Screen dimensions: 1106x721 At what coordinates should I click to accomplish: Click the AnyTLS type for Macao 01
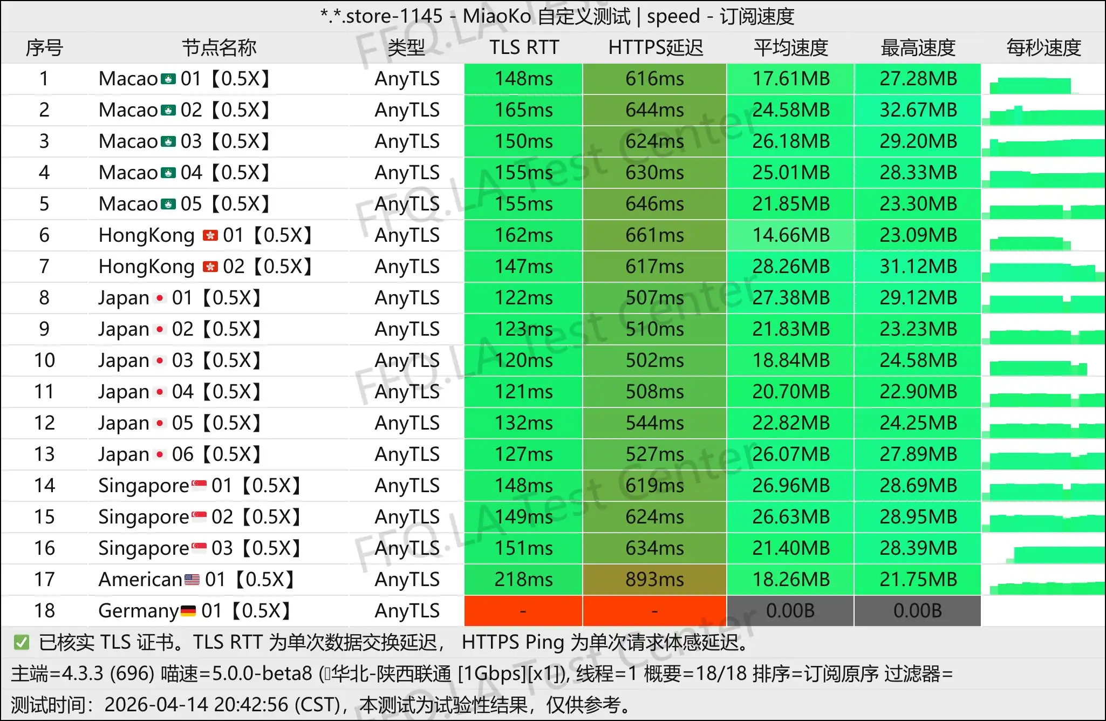[x=407, y=79]
